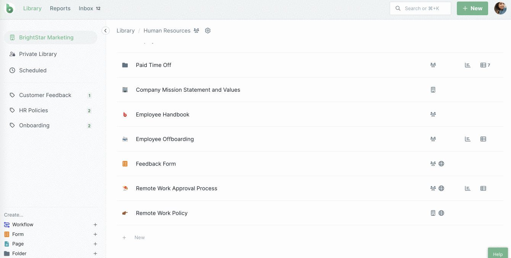The width and height of the screenshot is (511, 258).
Task: Select BrightStar Marketing in sidebar
Action: coord(50,37)
